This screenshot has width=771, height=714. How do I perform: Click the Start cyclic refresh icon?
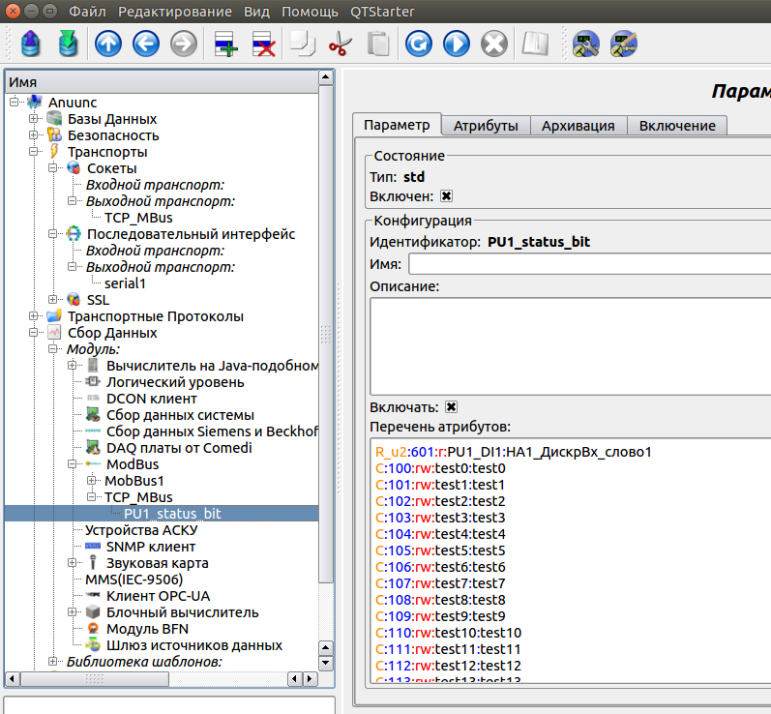(456, 44)
